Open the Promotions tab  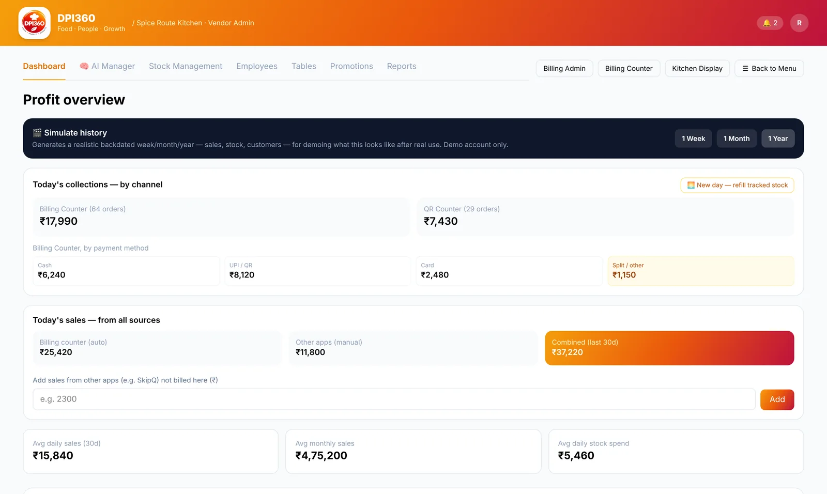click(x=351, y=66)
